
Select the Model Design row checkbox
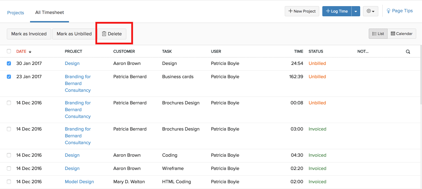click(9, 182)
